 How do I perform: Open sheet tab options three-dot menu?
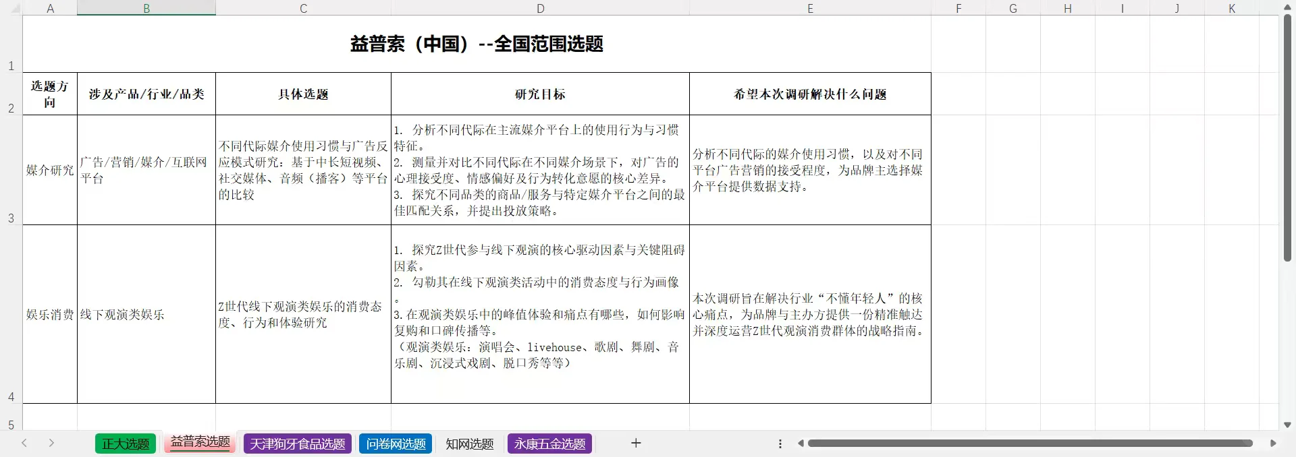coord(780,444)
